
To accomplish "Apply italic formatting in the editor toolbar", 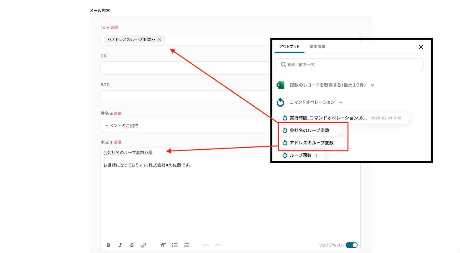I will point(120,245).
